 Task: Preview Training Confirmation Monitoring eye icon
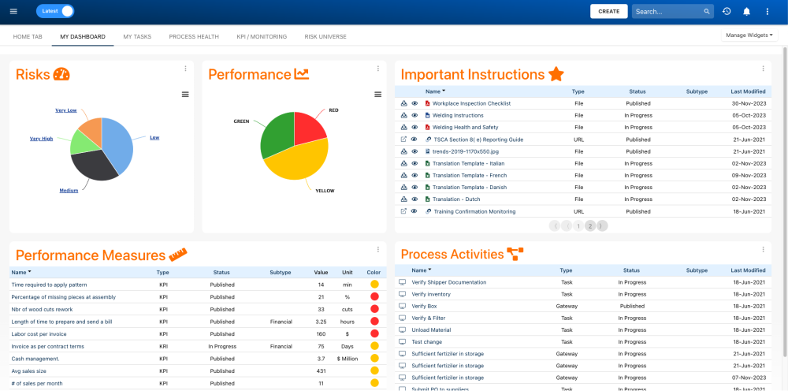(414, 211)
